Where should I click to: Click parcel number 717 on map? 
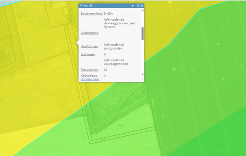coord(218,145)
